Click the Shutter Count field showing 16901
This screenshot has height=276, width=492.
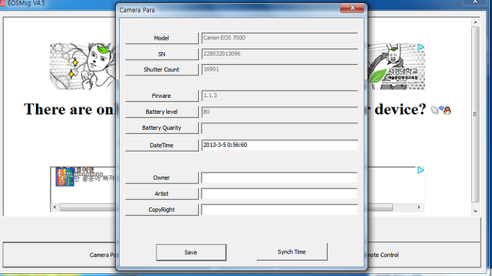pyautogui.click(x=279, y=70)
